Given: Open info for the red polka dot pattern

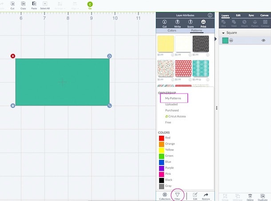Looking at the screenshot, I should (190, 79).
